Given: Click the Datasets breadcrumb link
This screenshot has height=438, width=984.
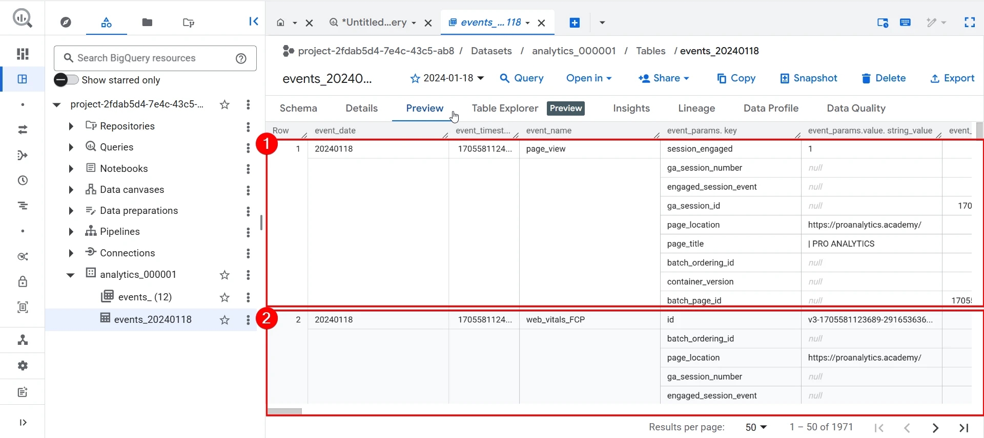Looking at the screenshot, I should [x=491, y=51].
